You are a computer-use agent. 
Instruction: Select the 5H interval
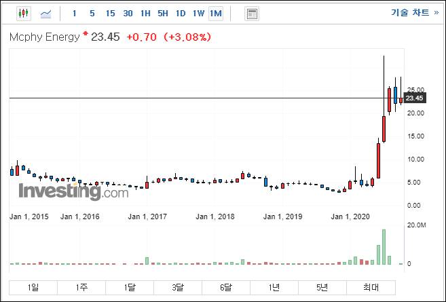pos(163,14)
